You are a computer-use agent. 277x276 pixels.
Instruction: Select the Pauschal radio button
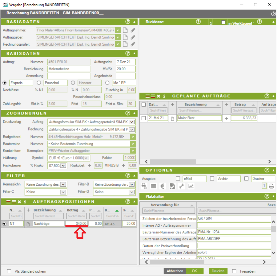tap(39, 83)
